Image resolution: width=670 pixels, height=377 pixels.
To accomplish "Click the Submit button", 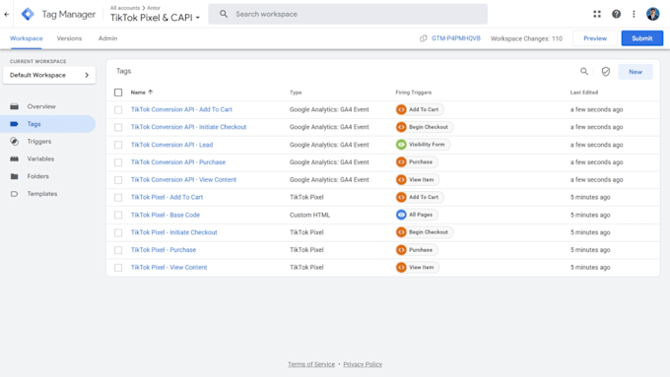I will pos(641,38).
